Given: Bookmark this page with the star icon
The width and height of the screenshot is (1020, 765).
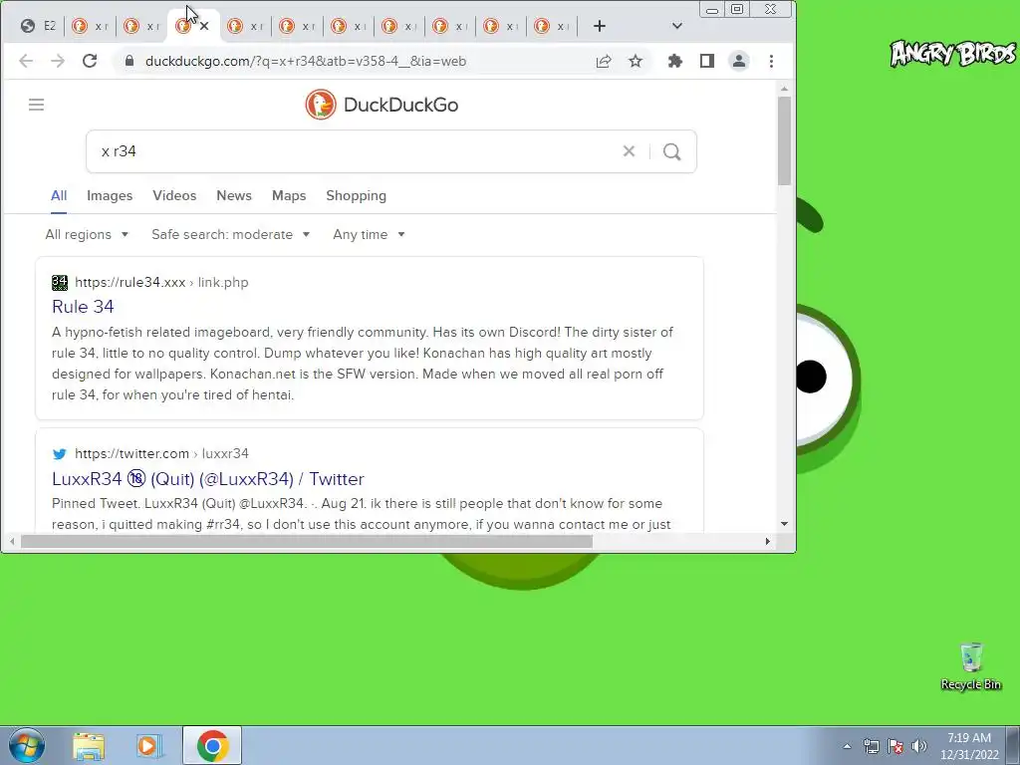Looking at the screenshot, I should click(636, 61).
